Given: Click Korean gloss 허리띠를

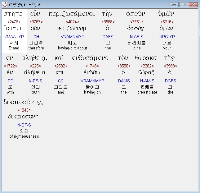Looking at the screenshot, I should (137, 43).
